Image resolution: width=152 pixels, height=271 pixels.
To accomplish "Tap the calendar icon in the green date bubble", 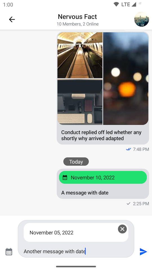I will [65, 178].
